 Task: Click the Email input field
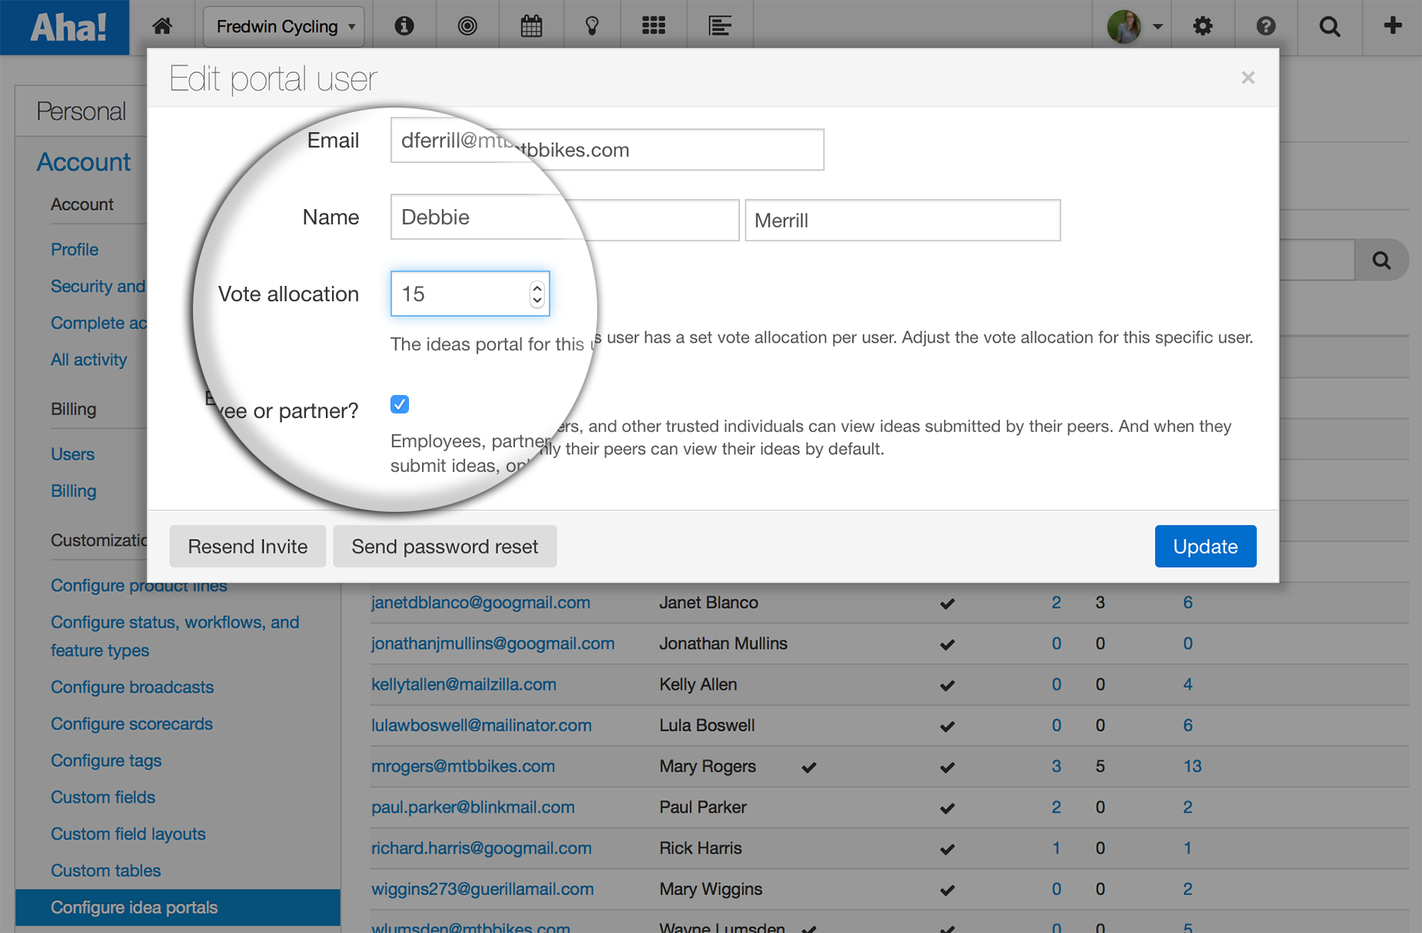pos(607,149)
